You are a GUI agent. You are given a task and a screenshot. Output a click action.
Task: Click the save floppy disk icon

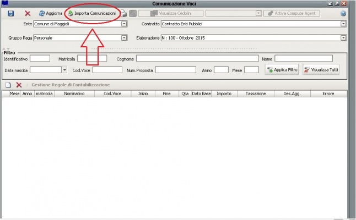tap(10, 13)
